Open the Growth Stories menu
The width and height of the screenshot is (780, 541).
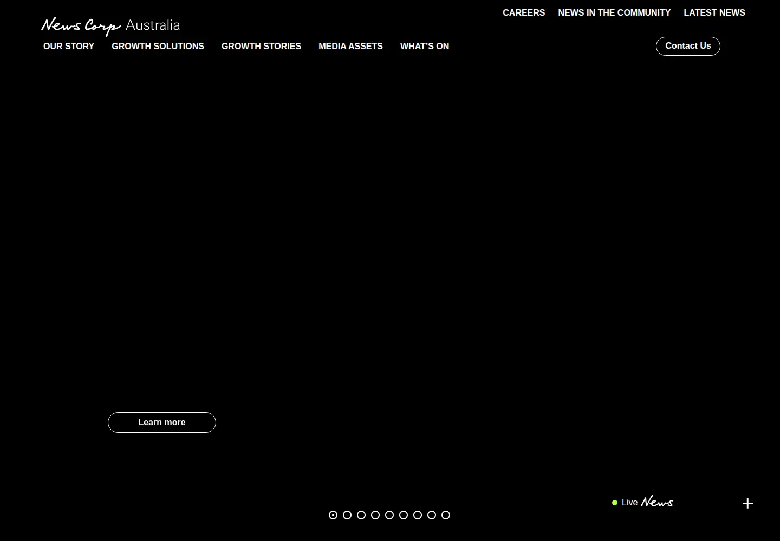(261, 47)
